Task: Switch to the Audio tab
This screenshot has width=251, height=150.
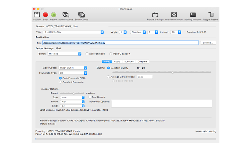Action: [117, 62]
